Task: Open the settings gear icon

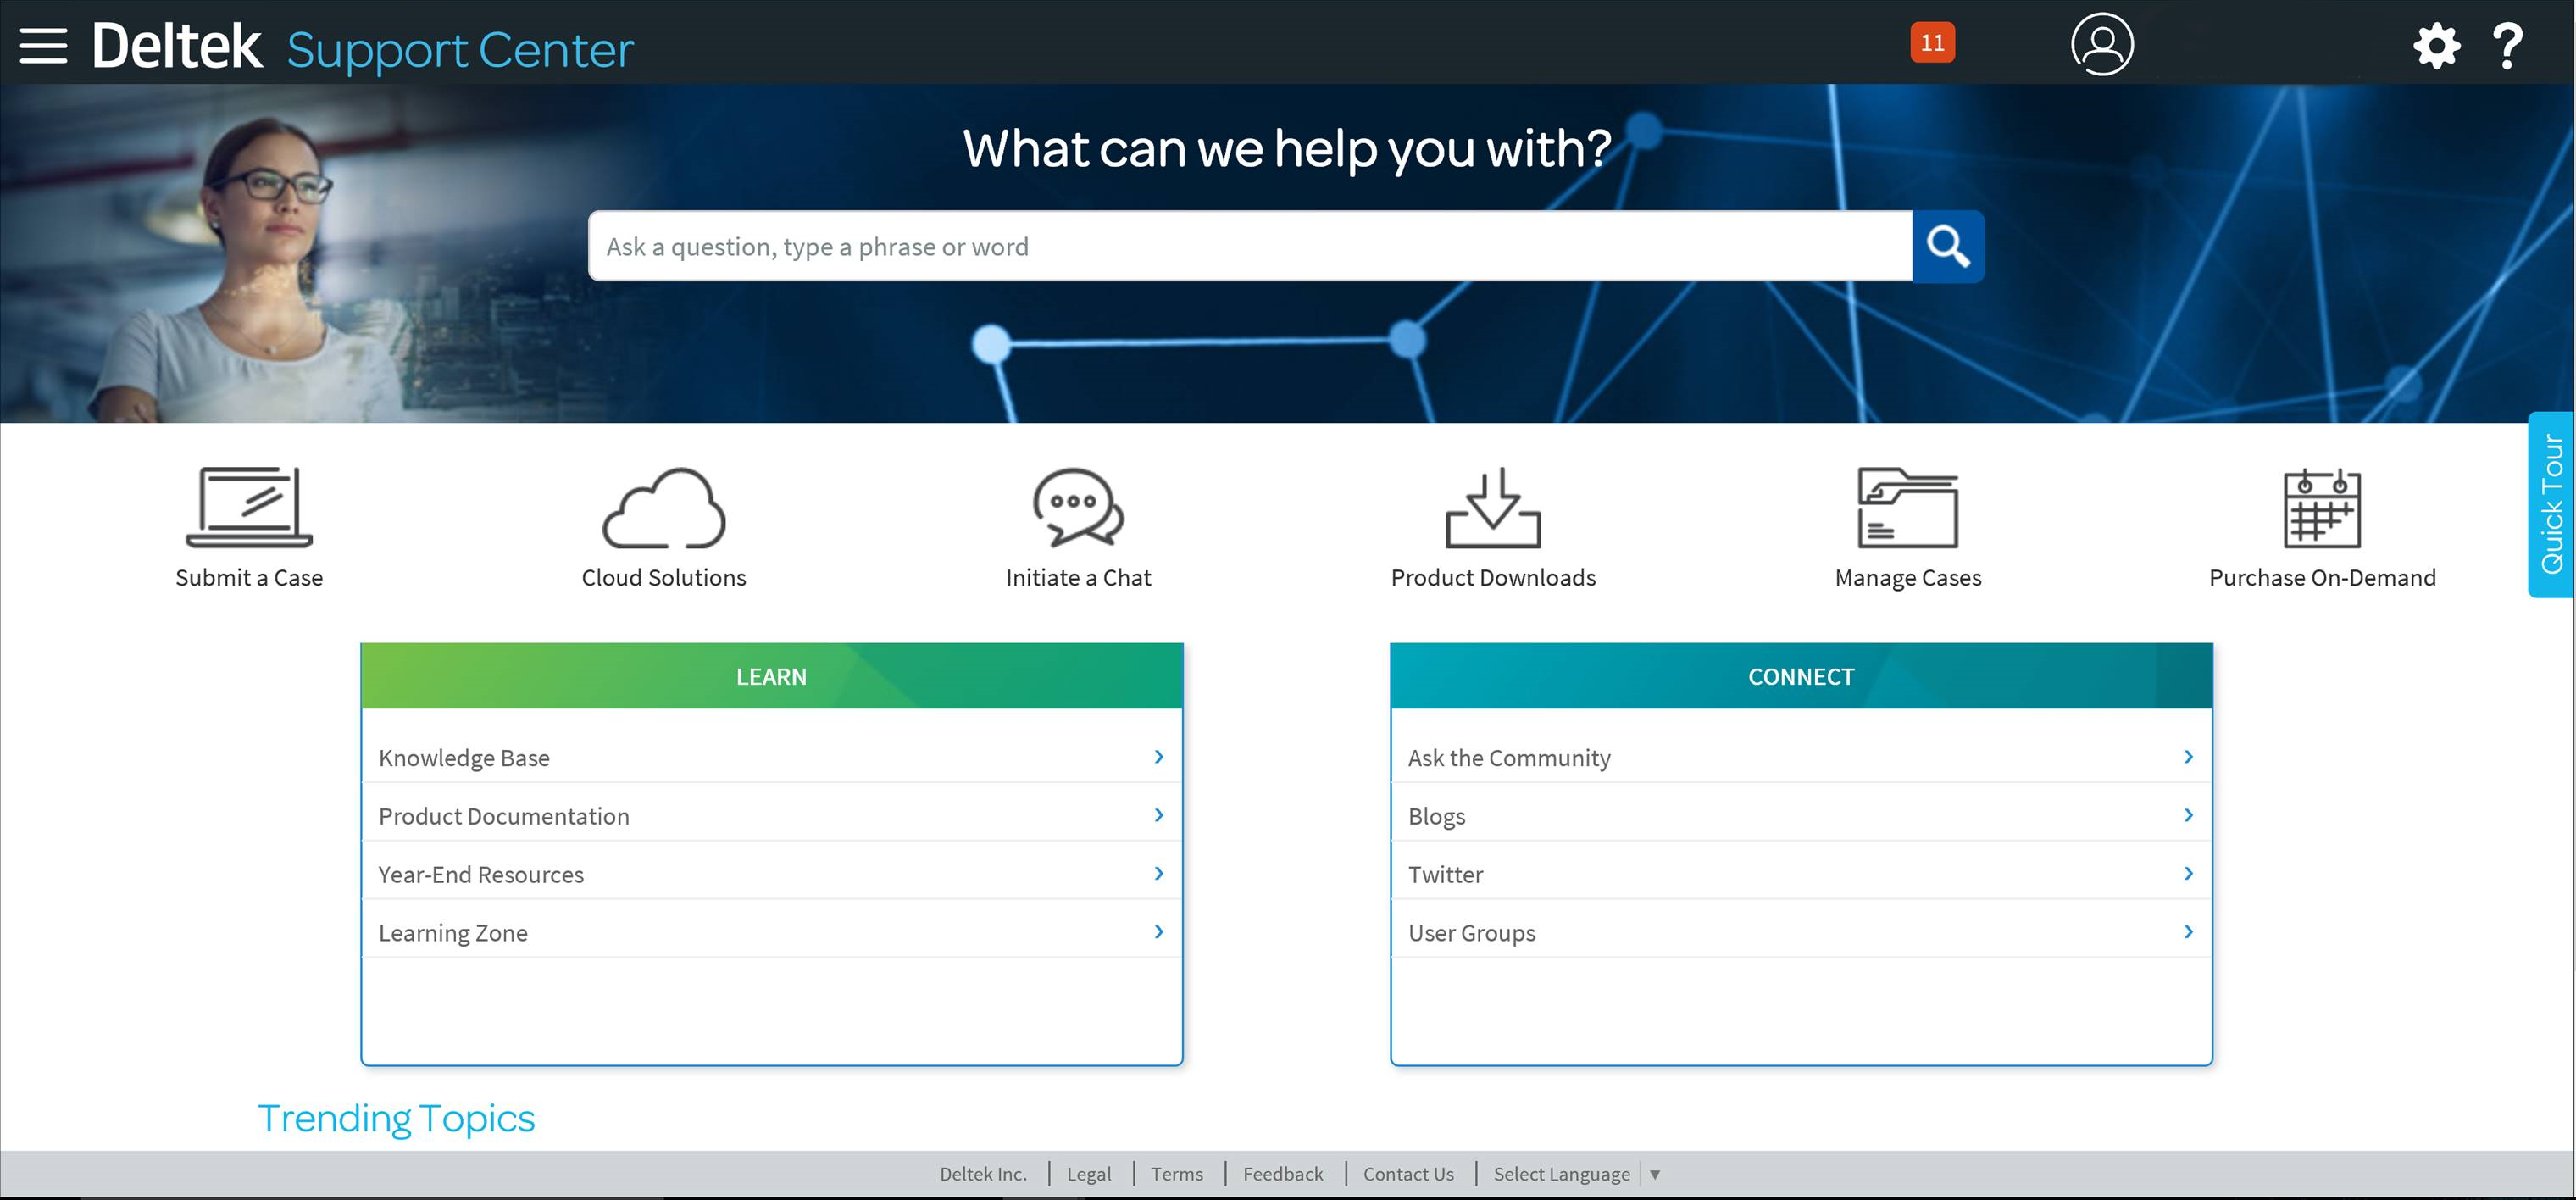Action: 2437,44
